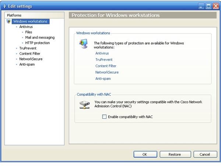The width and height of the screenshot is (221, 166).
Task: Follow the Antivirus link in the panel
Action: click(x=102, y=53)
